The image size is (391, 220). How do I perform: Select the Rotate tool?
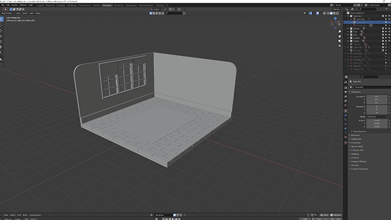coord(1,36)
